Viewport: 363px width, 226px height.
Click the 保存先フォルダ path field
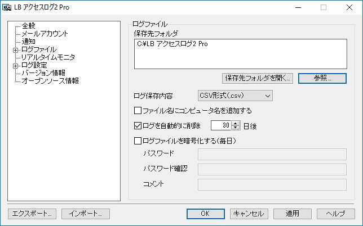point(241,54)
